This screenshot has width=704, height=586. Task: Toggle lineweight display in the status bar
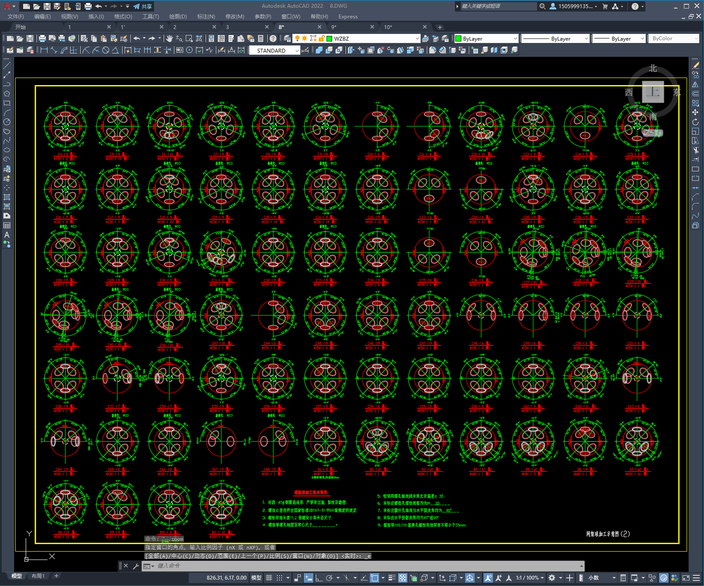[x=392, y=578]
